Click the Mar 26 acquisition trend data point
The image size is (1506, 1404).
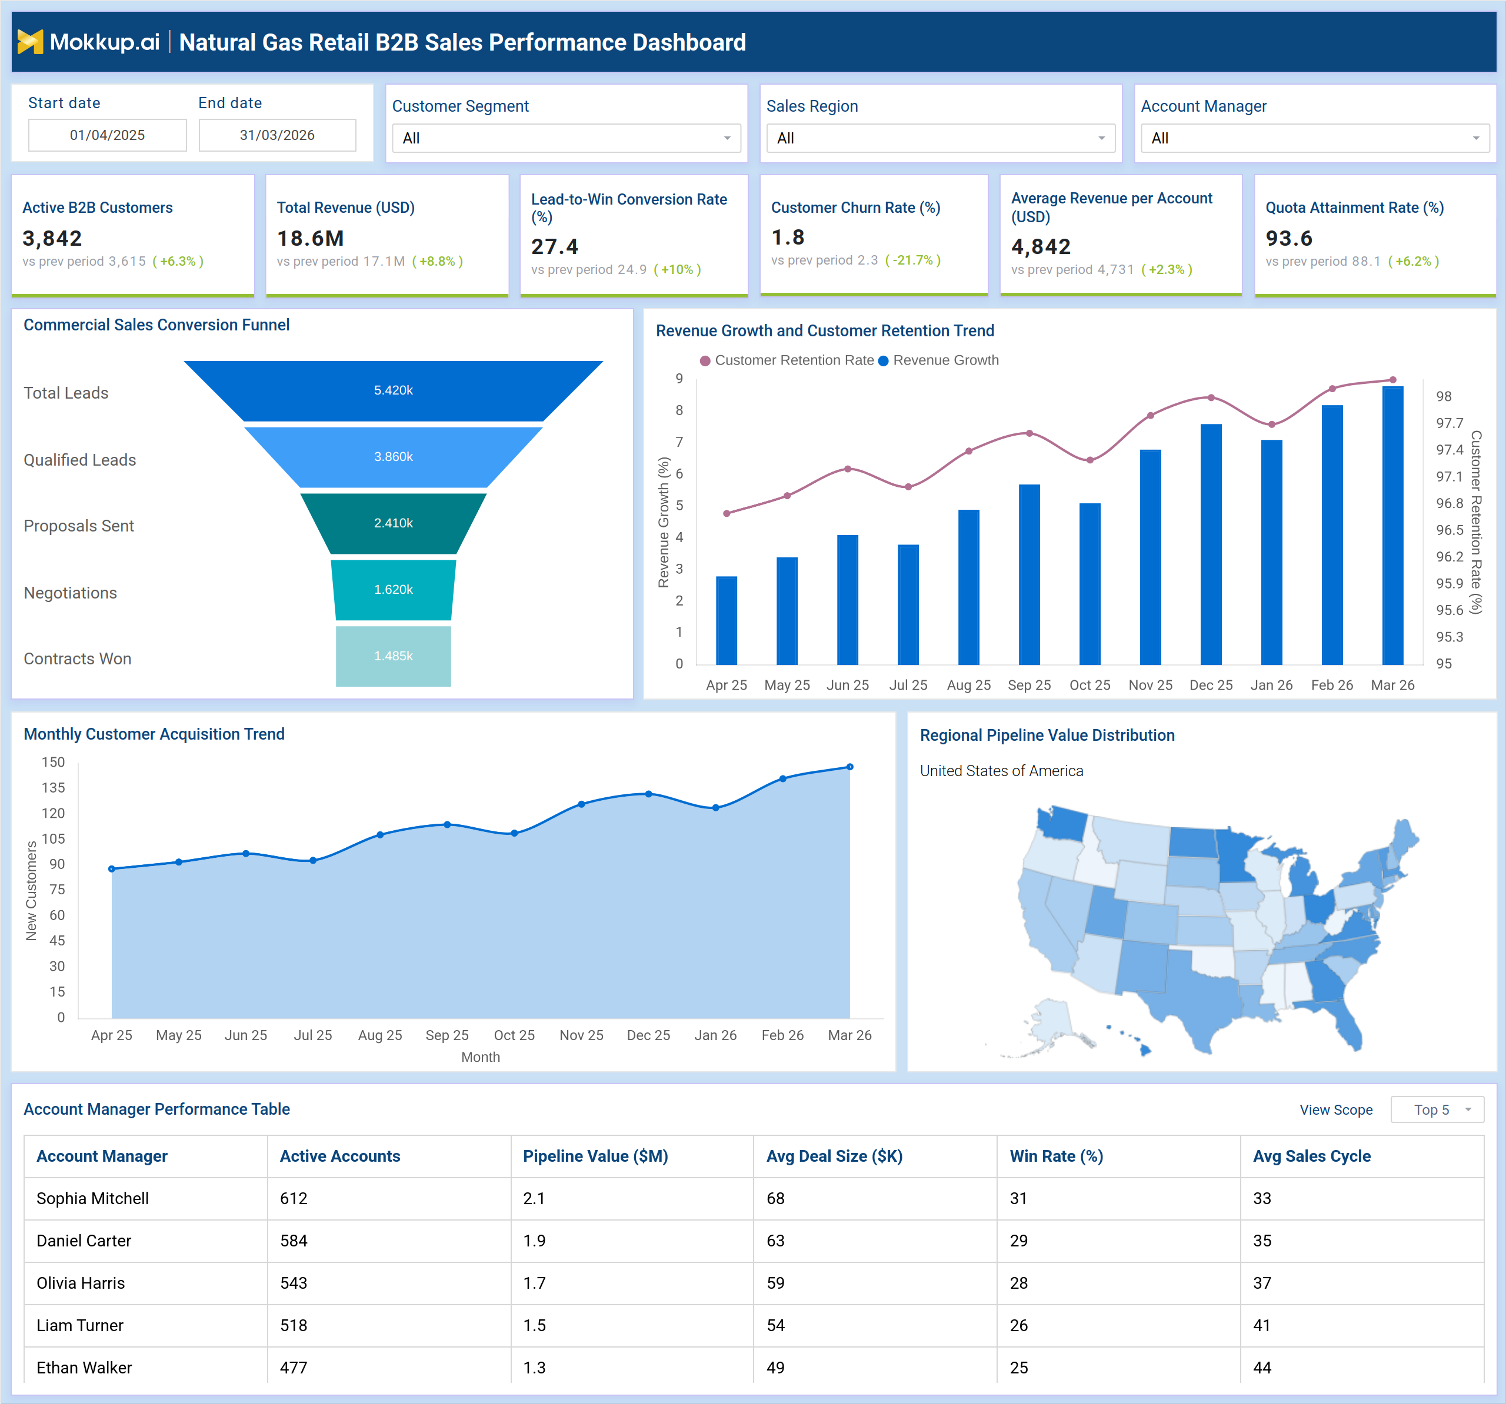point(850,767)
